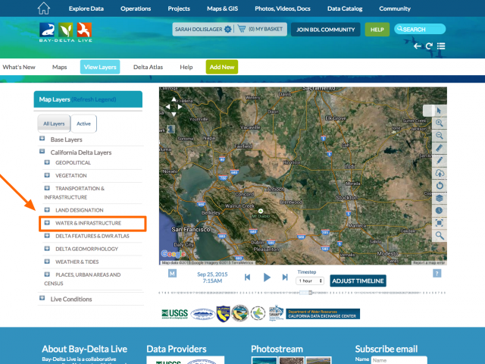Skip timeline to previous step
Screen dimensions: 485x364
point(247,277)
